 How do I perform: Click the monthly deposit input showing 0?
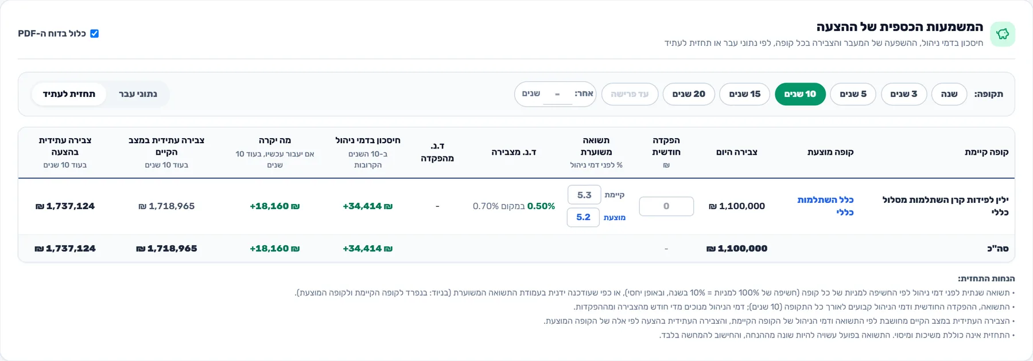(666, 206)
